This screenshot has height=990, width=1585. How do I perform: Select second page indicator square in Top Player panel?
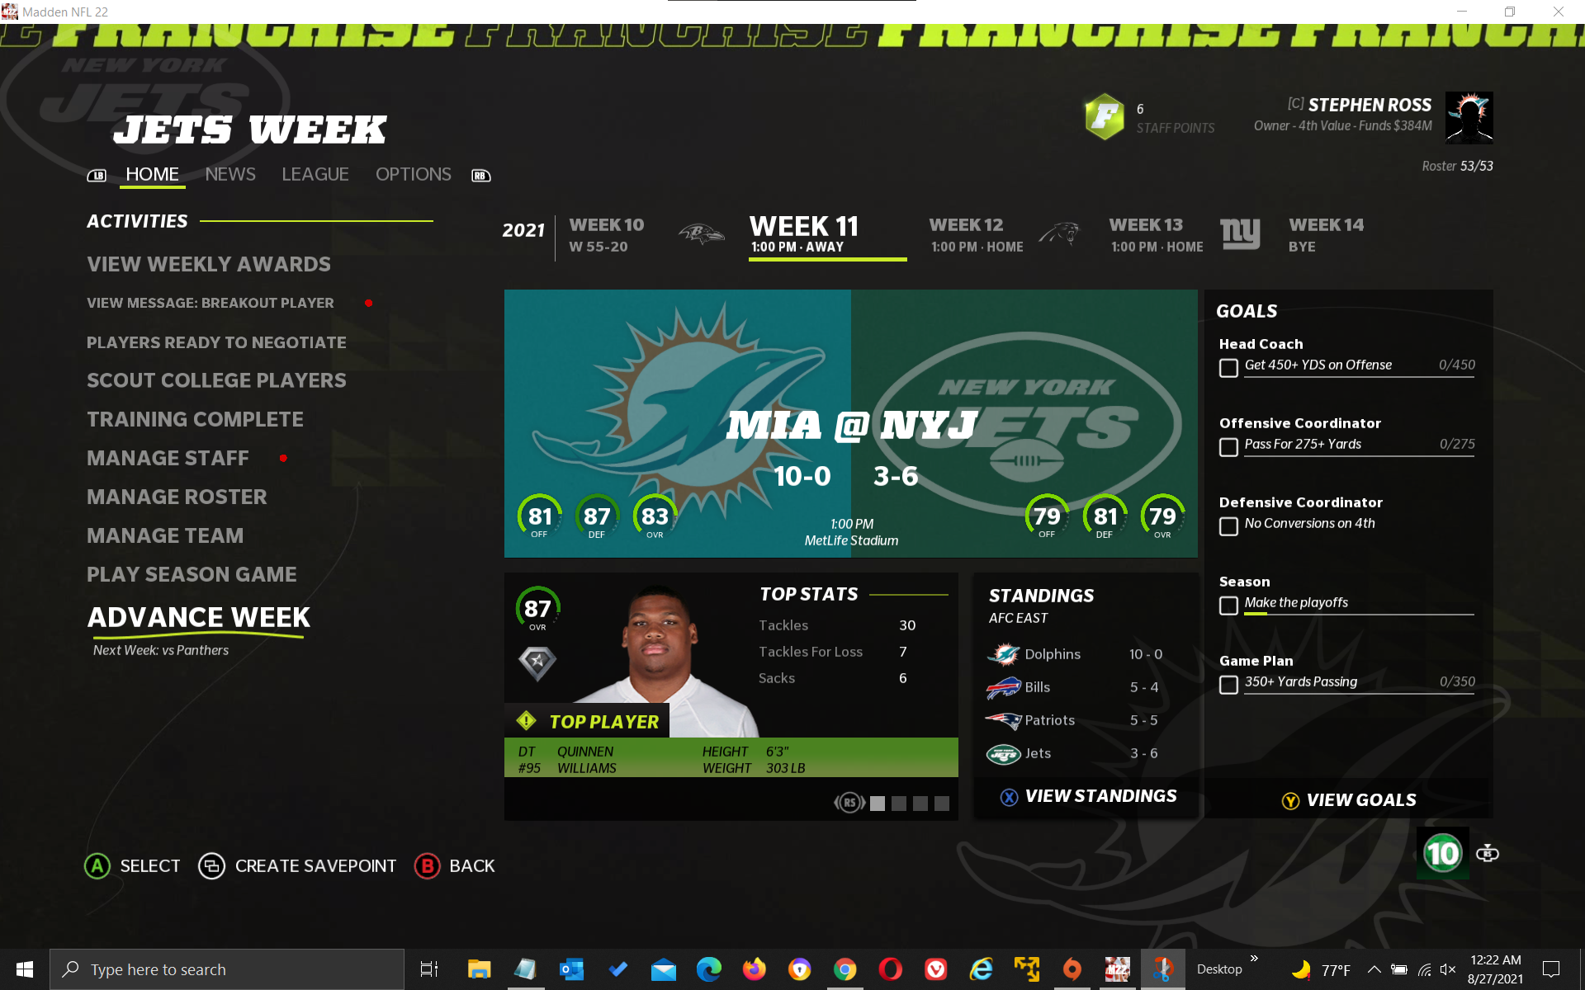coord(899,804)
